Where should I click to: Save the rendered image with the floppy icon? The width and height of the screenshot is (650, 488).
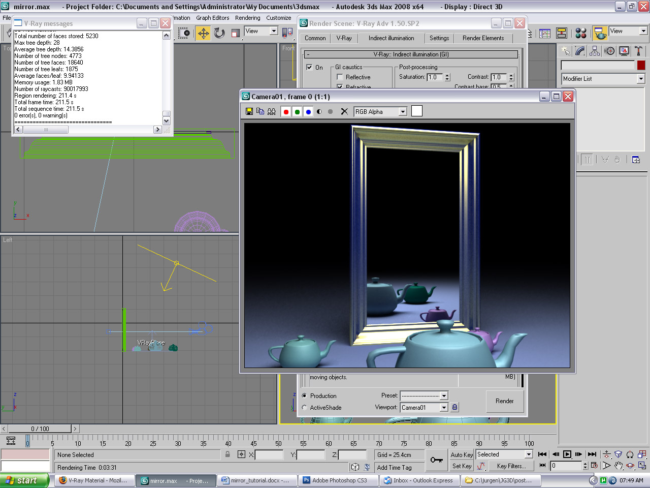pyautogui.click(x=249, y=112)
